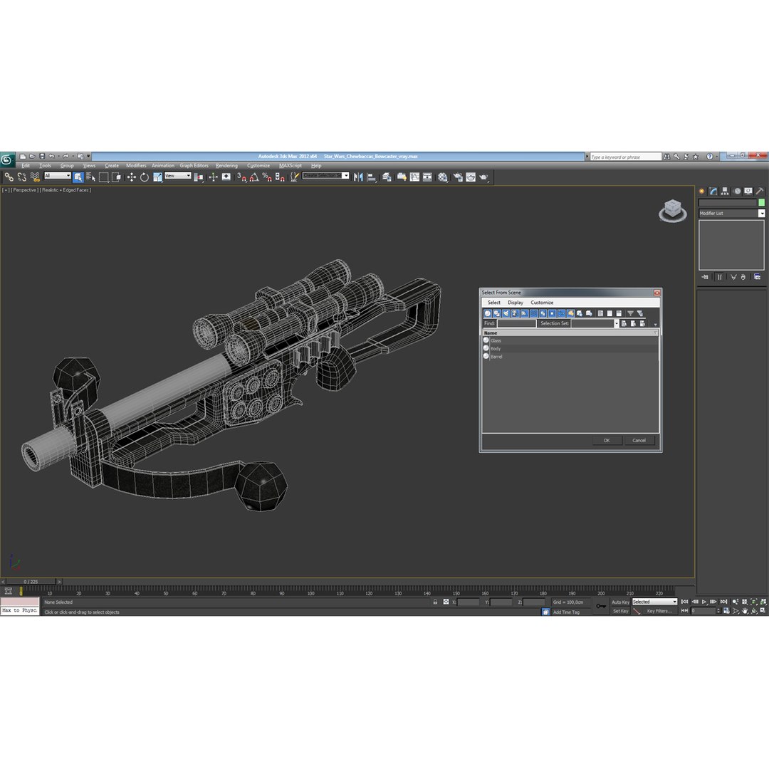This screenshot has height=769, width=769.
Task: Click Cancel in Select From Scene
Action: [639, 441]
